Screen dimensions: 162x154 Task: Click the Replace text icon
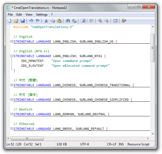coord(74,21)
